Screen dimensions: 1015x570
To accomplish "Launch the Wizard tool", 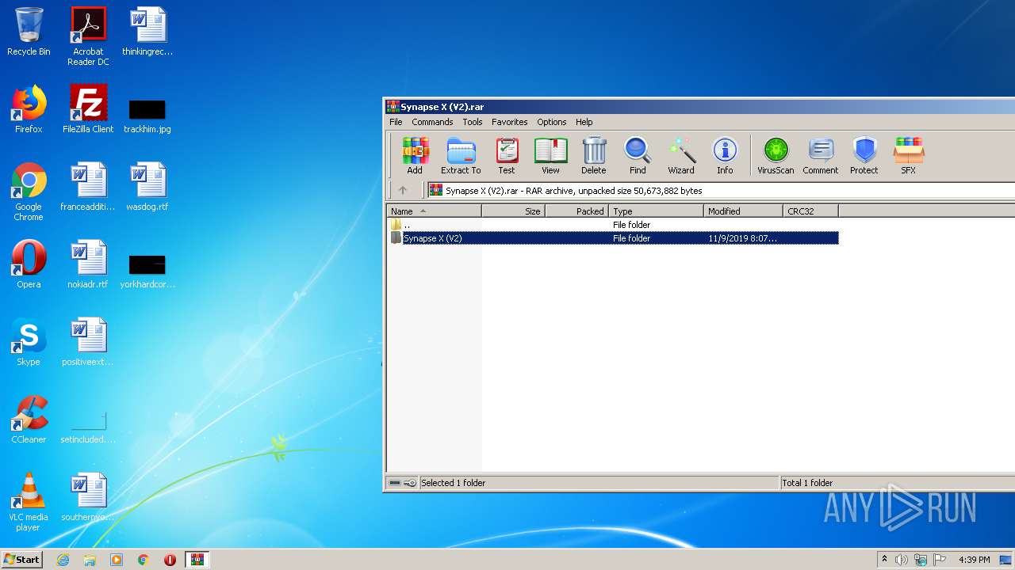I will (x=681, y=156).
